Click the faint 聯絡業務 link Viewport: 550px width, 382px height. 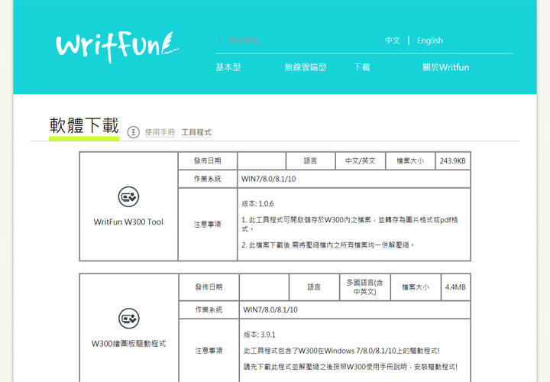[243, 40]
